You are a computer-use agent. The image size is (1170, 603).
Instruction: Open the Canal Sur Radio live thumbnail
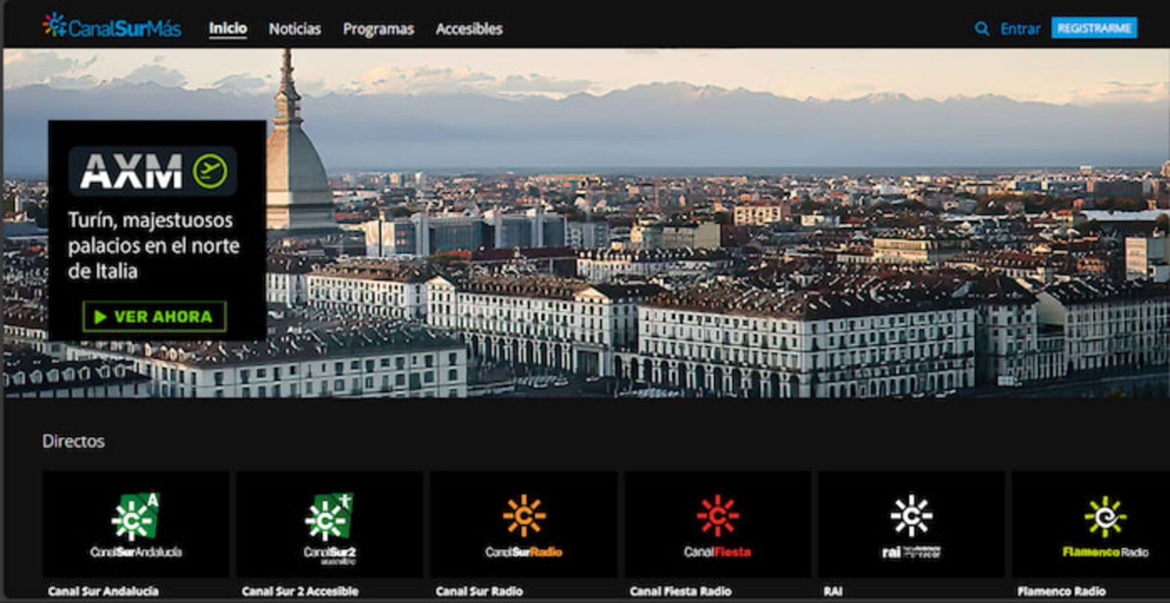coord(524,524)
